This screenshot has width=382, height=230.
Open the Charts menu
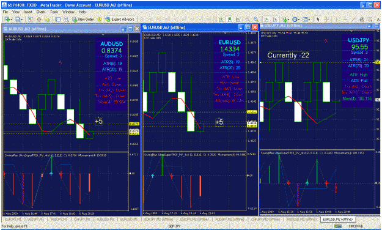[x=41, y=12]
